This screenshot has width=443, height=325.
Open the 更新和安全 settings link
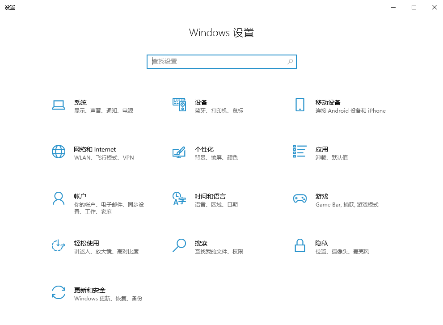pyautogui.click(x=90, y=290)
